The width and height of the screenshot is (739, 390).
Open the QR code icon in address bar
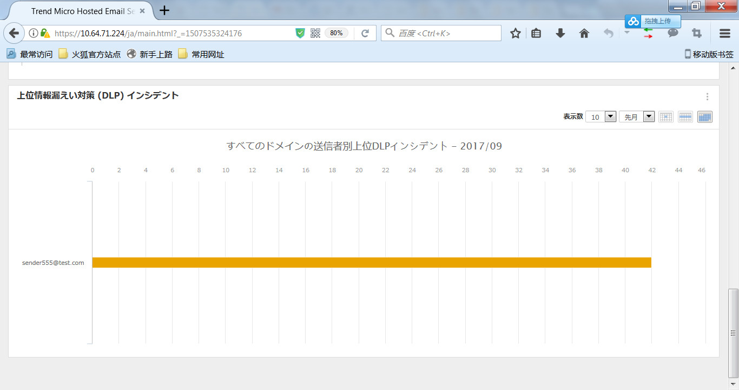click(x=315, y=34)
